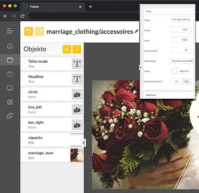This screenshot has height=193, width=199.
Task: Click the marriage...ture image thumbnail
Action: click(77, 155)
